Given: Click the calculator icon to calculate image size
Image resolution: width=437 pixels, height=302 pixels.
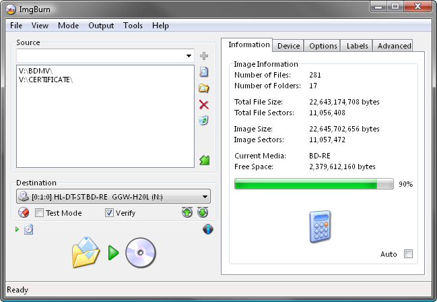Looking at the screenshot, I should click(x=320, y=227).
